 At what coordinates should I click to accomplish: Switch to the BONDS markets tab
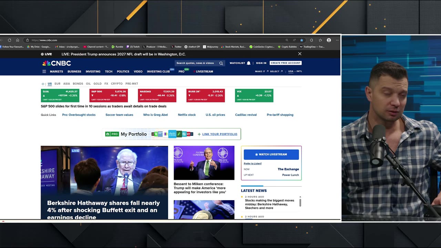pos(78,84)
